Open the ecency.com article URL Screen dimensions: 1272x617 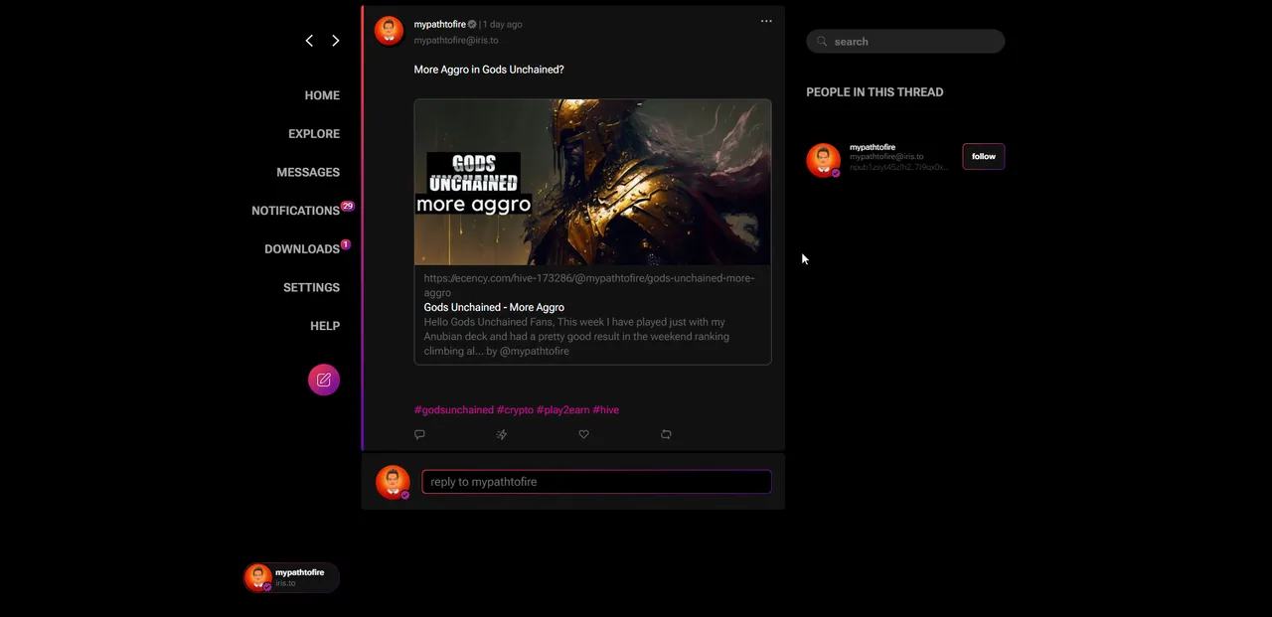coord(589,285)
